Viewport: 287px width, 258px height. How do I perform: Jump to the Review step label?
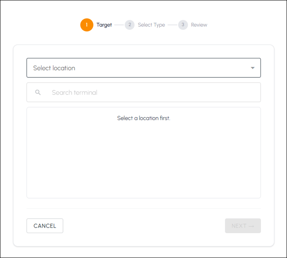199,25
